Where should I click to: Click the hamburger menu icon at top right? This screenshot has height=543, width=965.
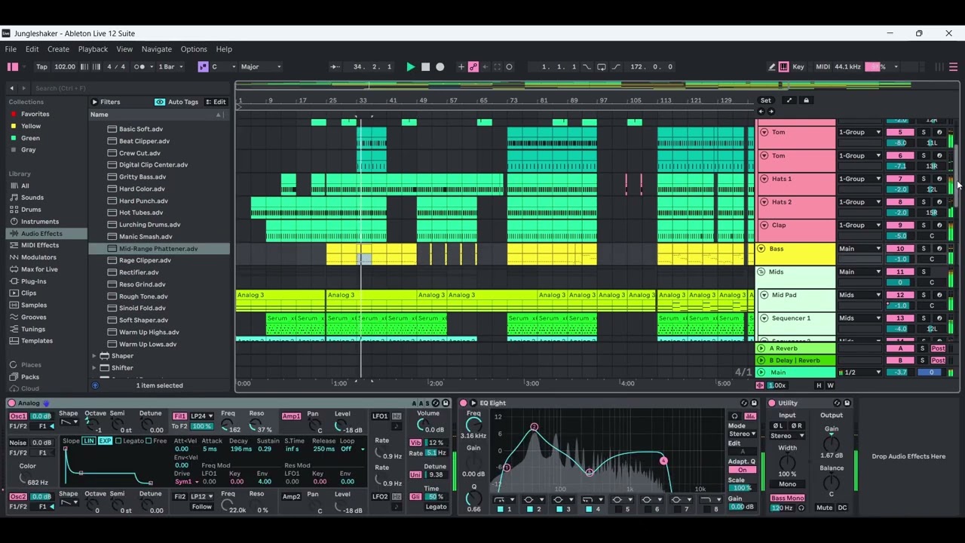954,67
